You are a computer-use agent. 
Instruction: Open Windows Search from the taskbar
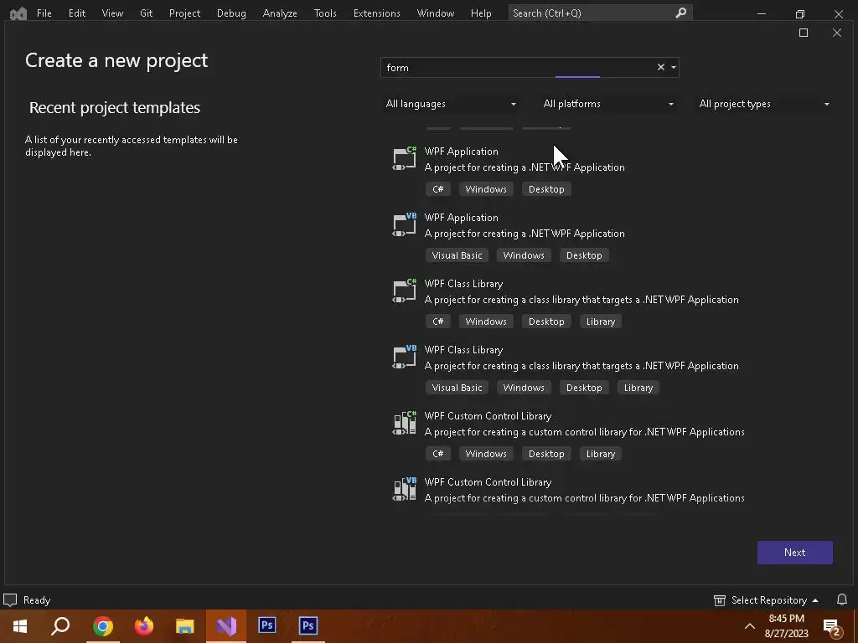(x=60, y=626)
